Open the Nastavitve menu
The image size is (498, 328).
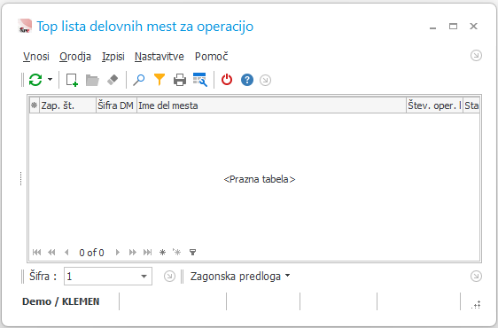pyautogui.click(x=160, y=57)
